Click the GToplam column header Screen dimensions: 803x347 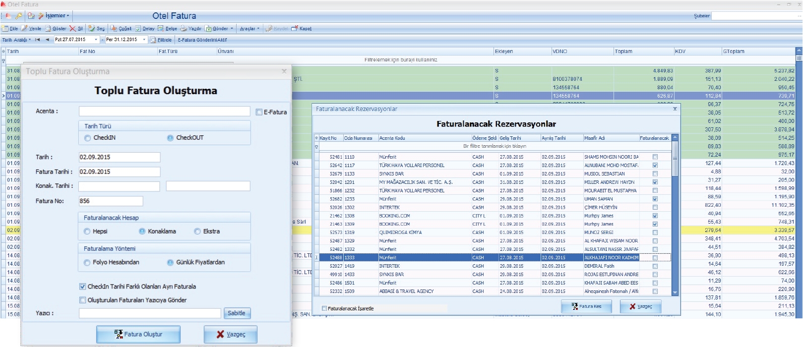[x=758, y=51]
